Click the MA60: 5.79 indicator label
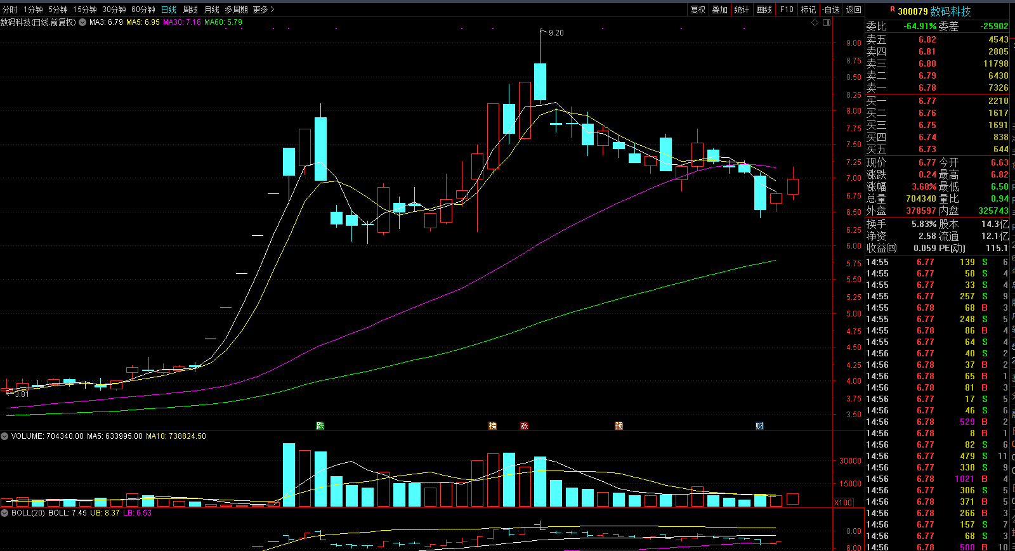The width and height of the screenshot is (1015, 551). 223,22
